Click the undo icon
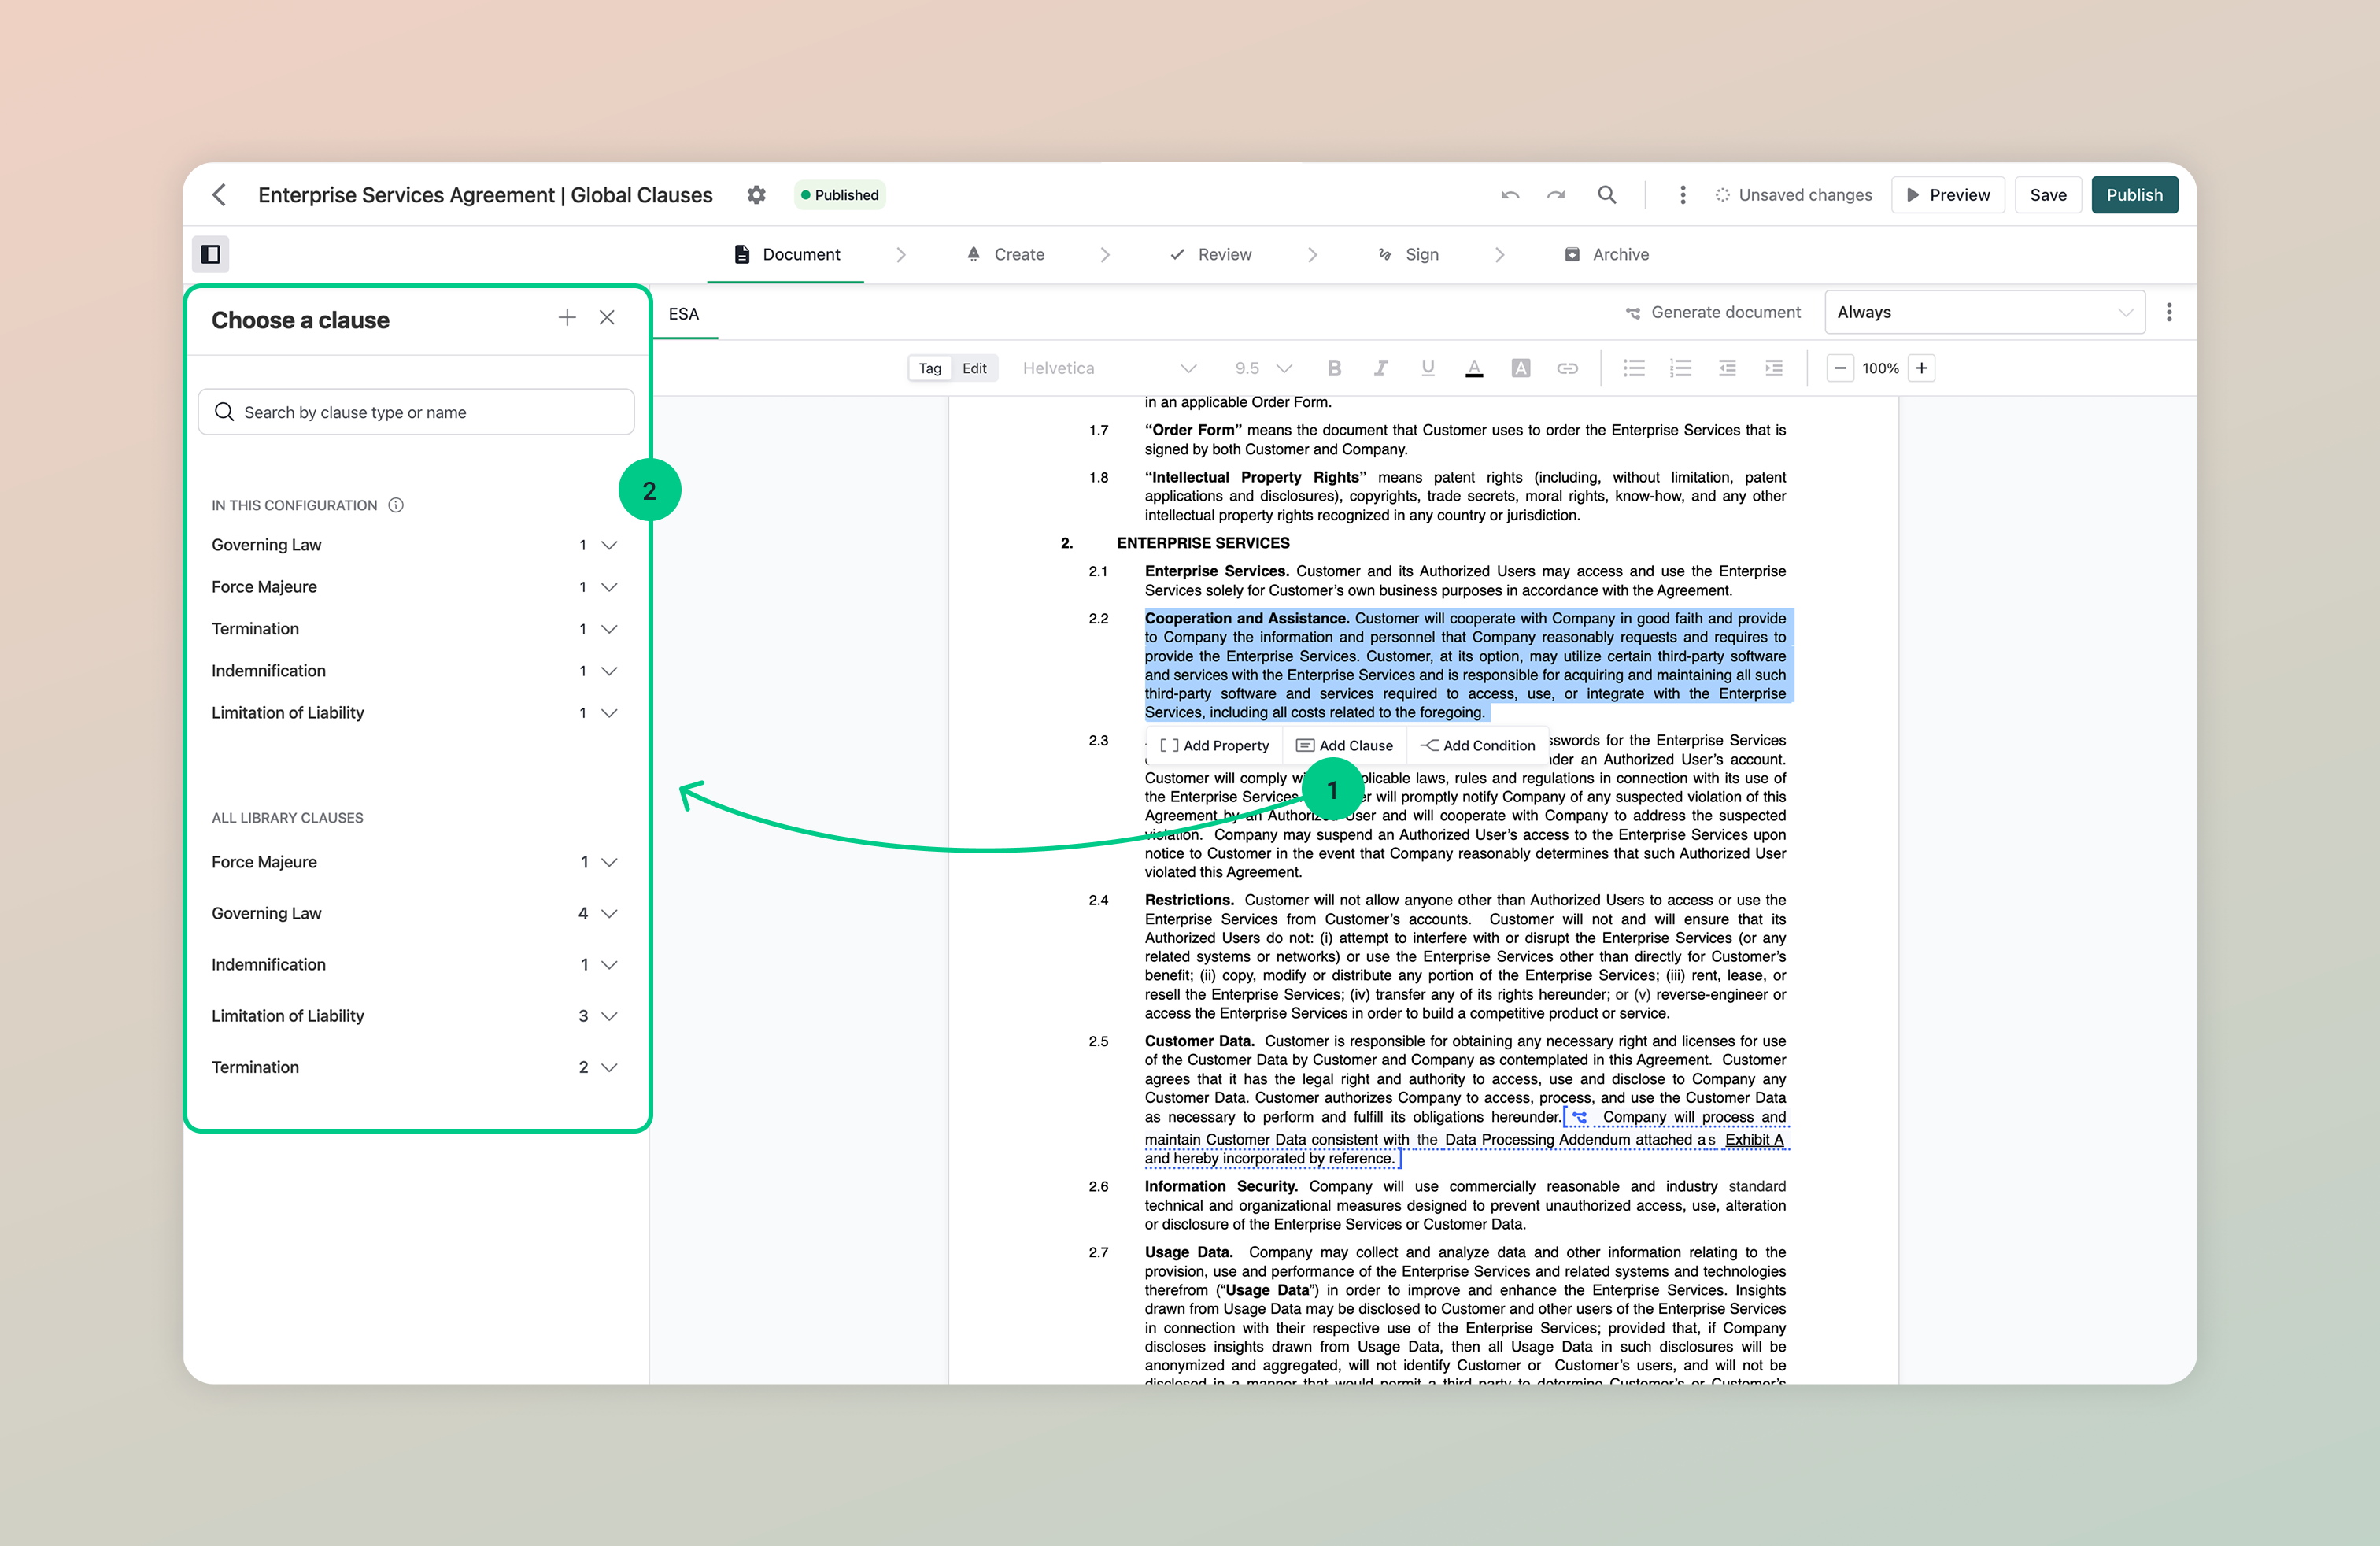The image size is (2380, 1546). point(1510,195)
